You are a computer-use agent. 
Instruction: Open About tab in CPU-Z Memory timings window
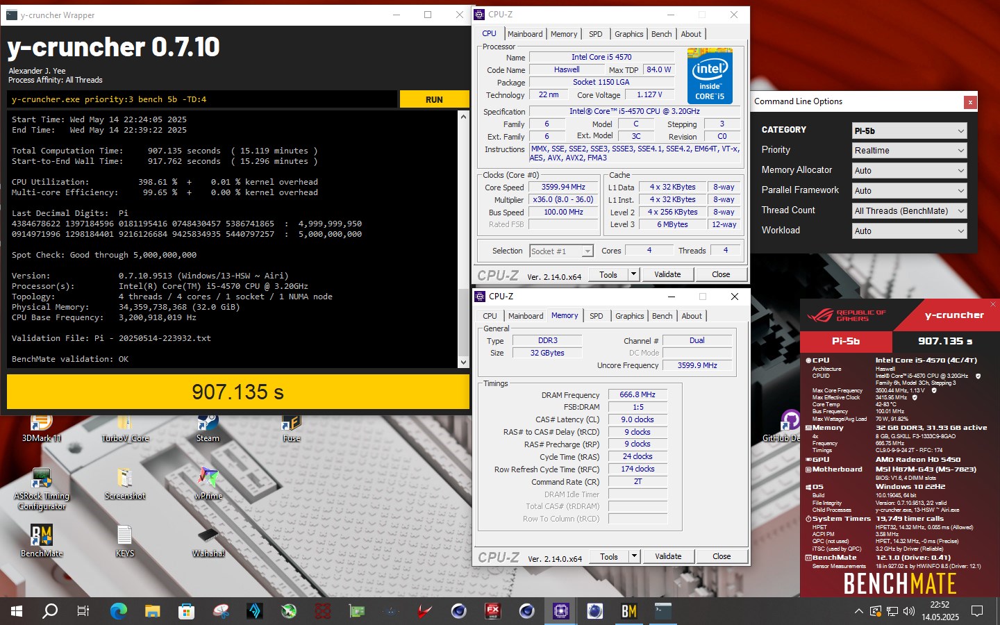(x=692, y=316)
